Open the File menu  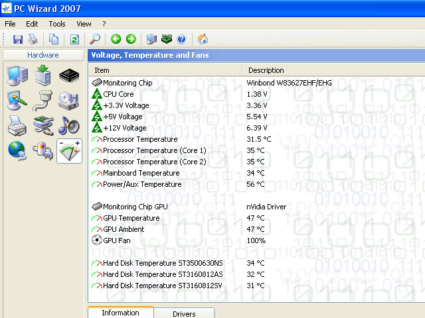10,24
